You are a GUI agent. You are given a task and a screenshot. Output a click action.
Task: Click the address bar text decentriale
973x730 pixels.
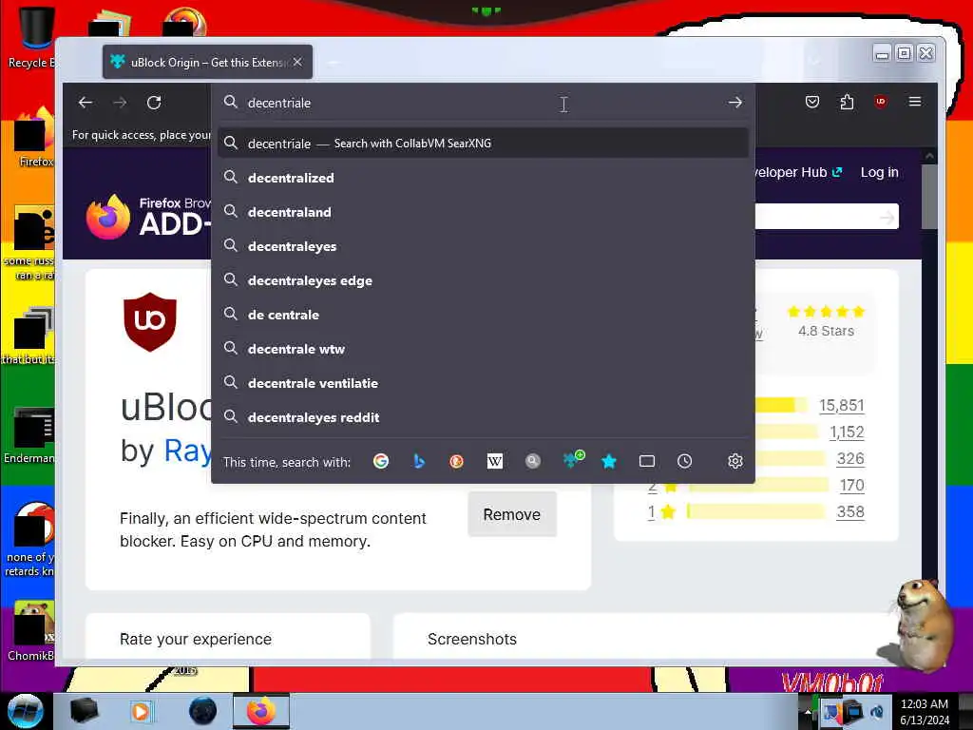[279, 103]
